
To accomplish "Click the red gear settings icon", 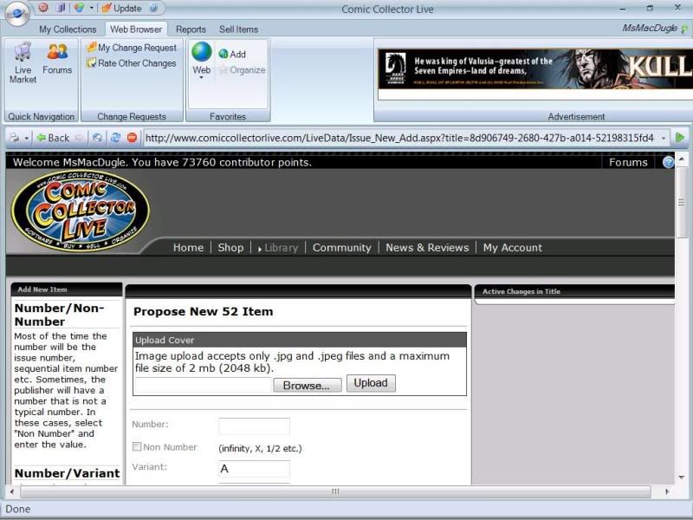I will tap(43, 8).
